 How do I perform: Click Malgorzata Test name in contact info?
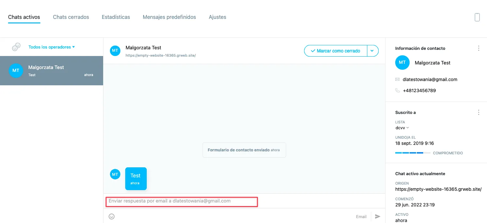tap(433, 63)
